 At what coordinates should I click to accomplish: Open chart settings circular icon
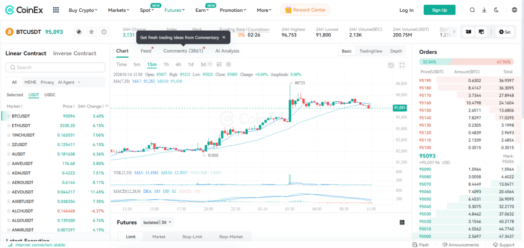pyautogui.click(x=229, y=64)
